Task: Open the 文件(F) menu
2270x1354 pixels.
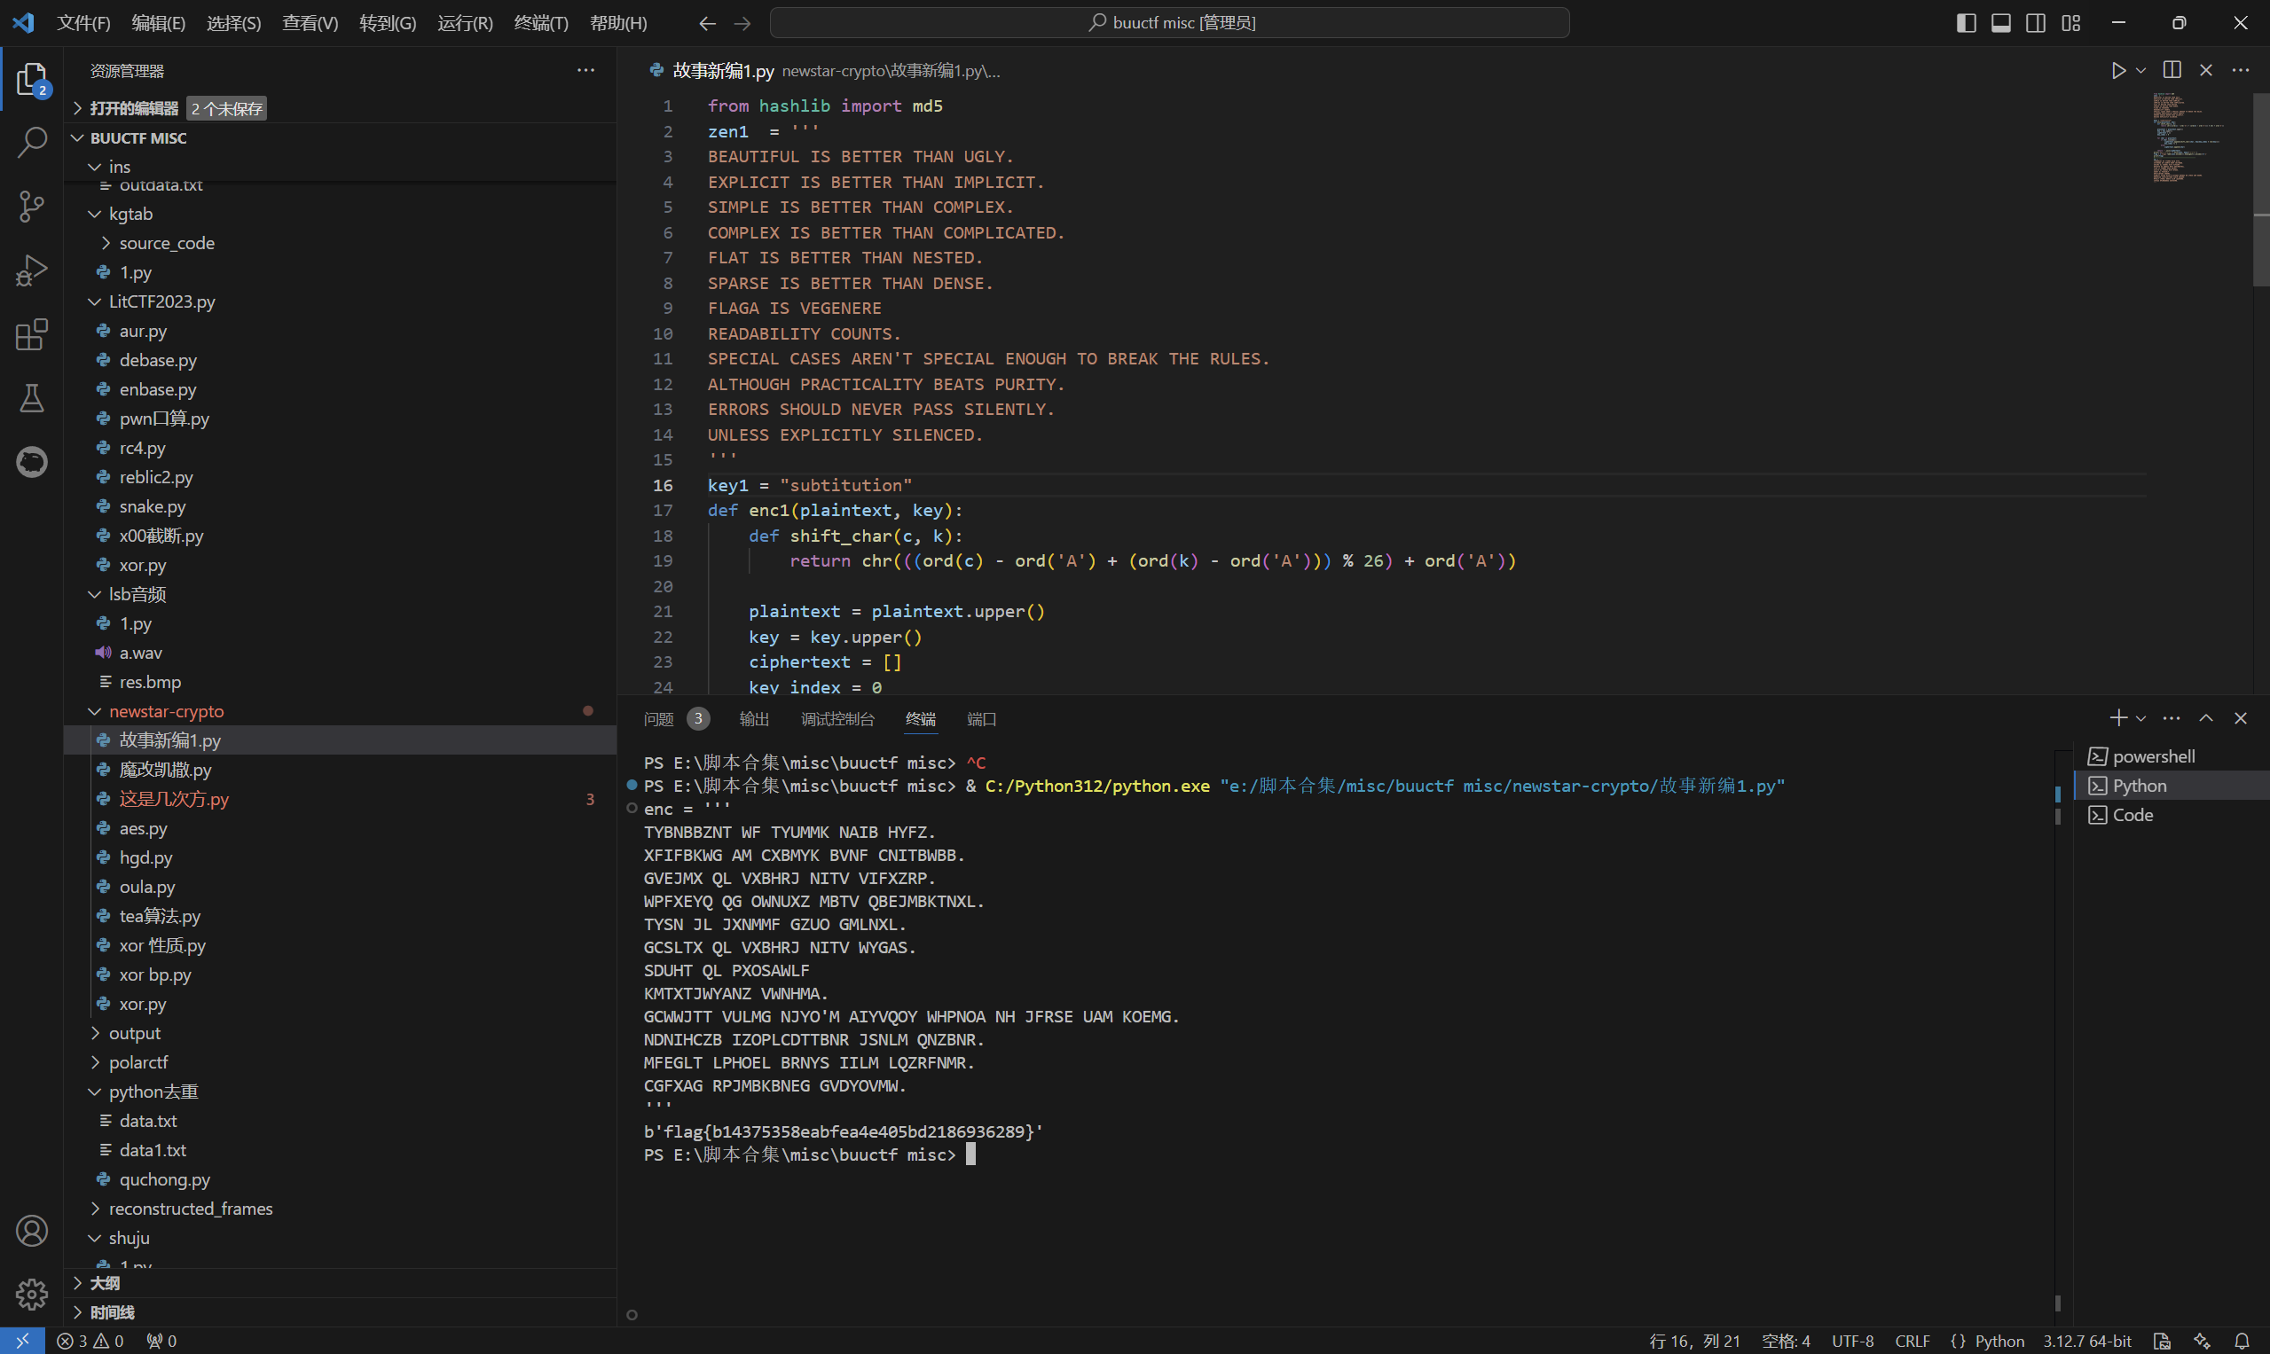Action: coord(84,23)
